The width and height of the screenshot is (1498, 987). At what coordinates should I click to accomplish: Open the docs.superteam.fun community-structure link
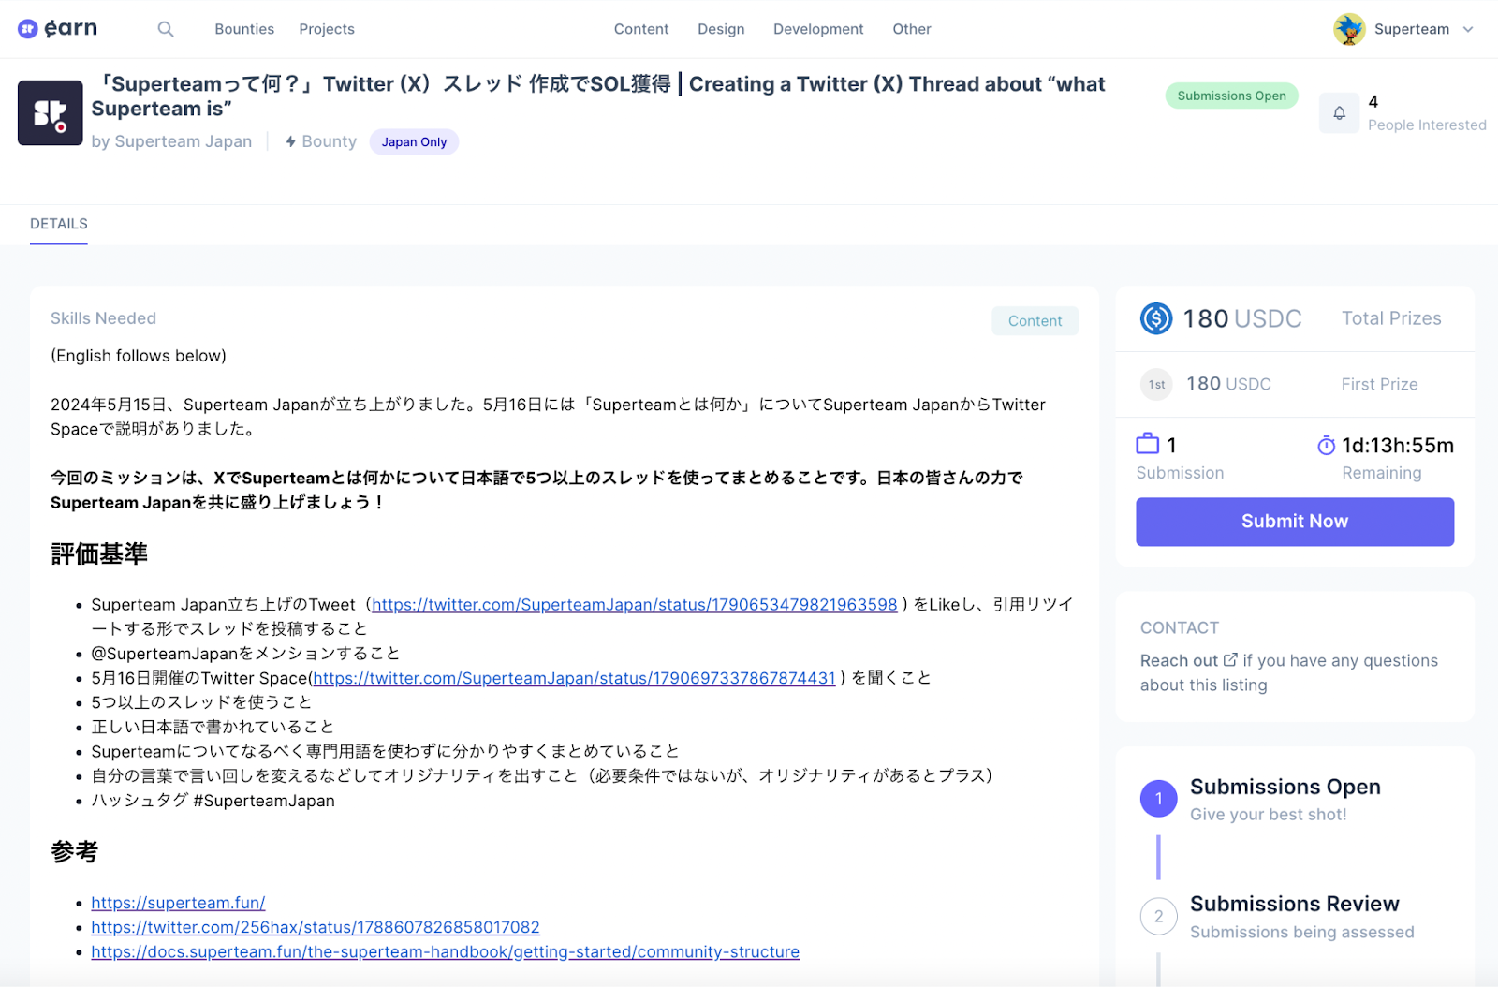click(446, 951)
